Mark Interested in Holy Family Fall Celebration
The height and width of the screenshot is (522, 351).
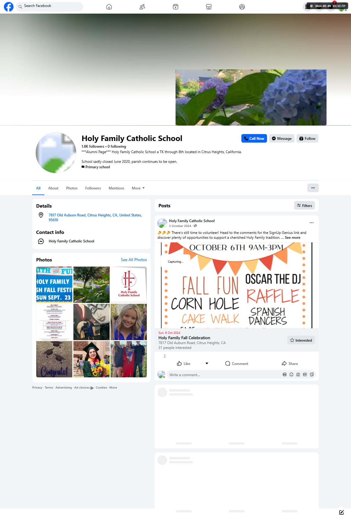pos(301,340)
